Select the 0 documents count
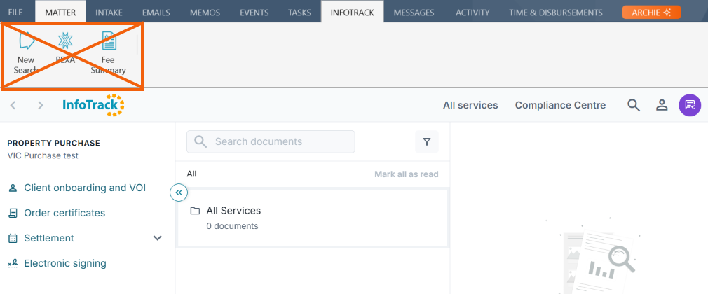The image size is (708, 294). 232,226
